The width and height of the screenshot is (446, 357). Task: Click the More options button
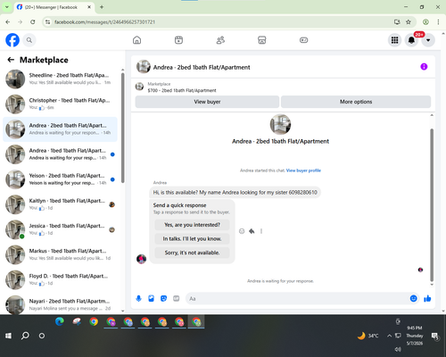point(356,102)
